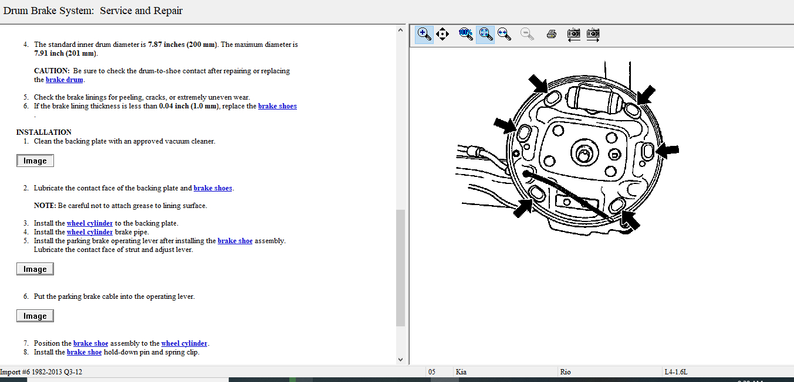794x382 pixels.
Task: Go to next image with camera icon
Action: [x=593, y=34]
